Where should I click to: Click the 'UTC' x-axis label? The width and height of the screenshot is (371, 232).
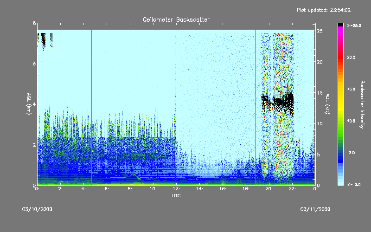(x=176, y=195)
